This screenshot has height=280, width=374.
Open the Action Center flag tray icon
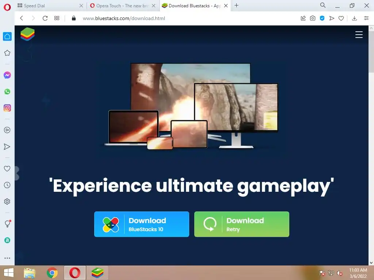(x=322, y=273)
